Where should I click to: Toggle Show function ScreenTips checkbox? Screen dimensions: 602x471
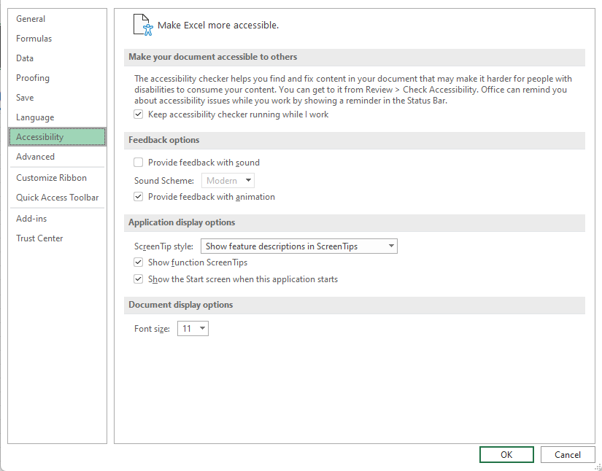click(138, 262)
